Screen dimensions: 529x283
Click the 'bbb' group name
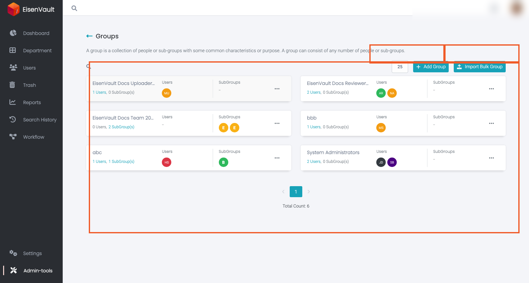click(x=312, y=118)
